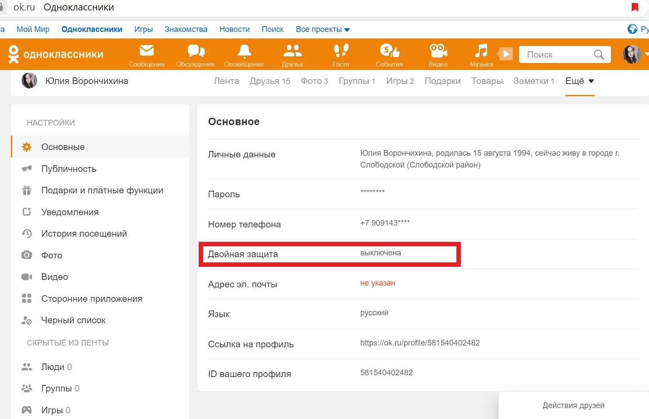649x419 pixels.
Task: Open Видео camera icon in orange bar
Action: [x=438, y=51]
